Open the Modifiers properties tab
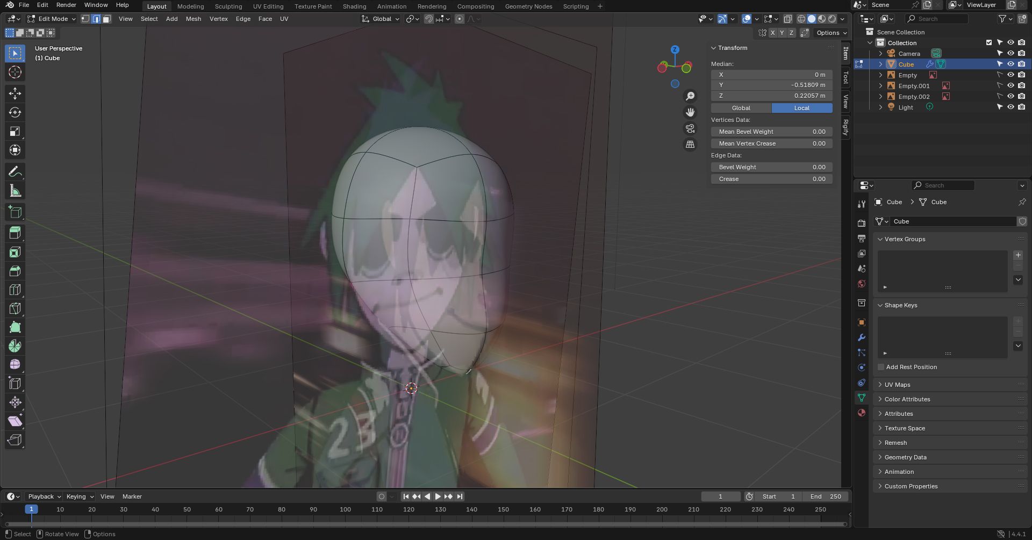This screenshot has width=1032, height=540. pyautogui.click(x=862, y=337)
